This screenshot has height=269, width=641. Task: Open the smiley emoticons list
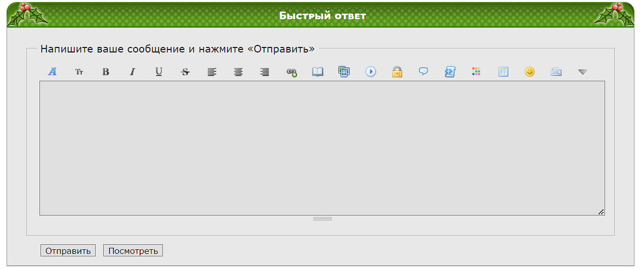[530, 72]
